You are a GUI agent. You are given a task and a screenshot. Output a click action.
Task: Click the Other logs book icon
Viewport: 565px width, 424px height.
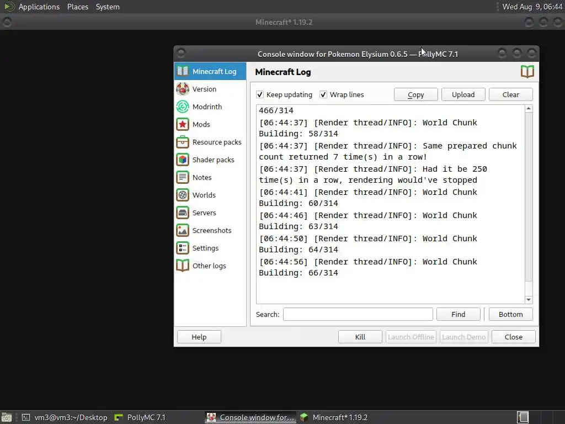click(183, 266)
